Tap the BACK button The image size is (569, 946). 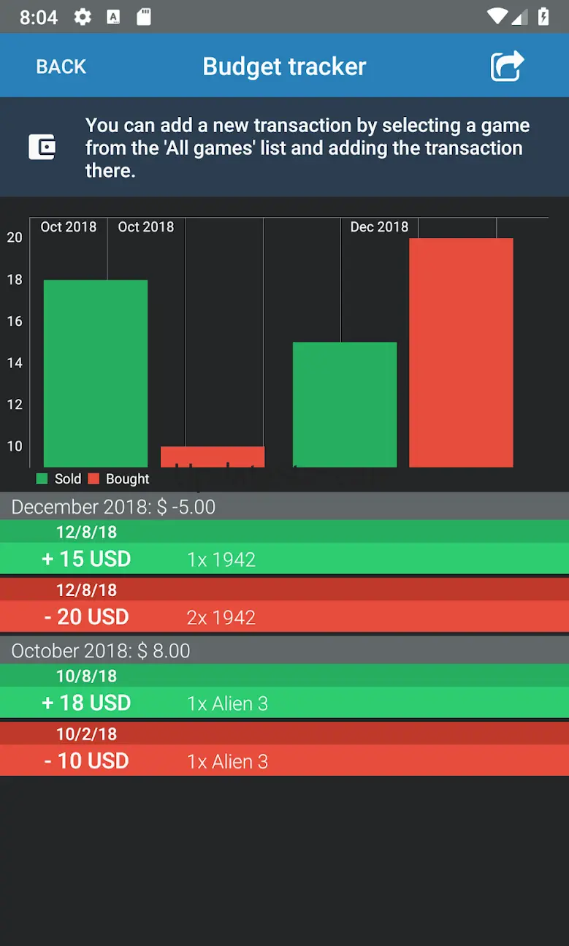click(61, 66)
